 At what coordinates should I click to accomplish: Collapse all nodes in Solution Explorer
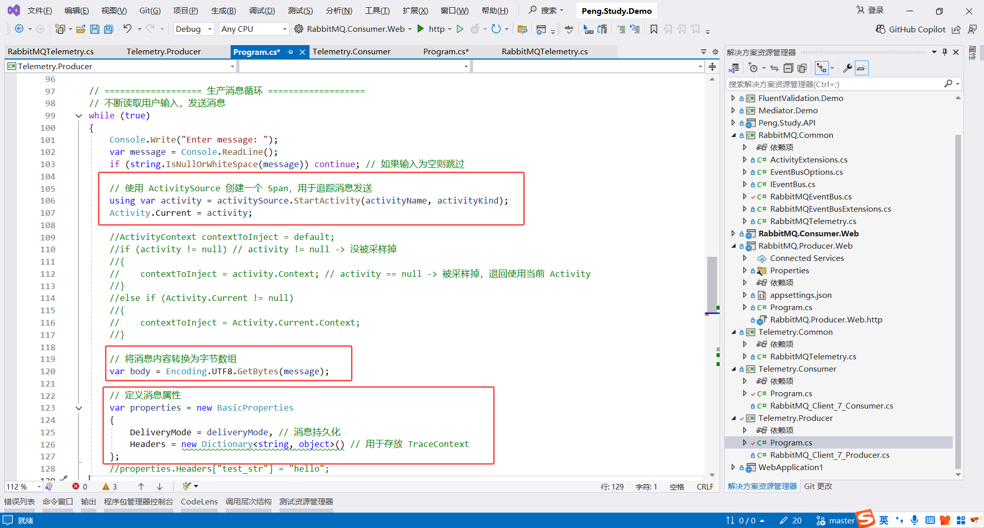pyautogui.click(x=788, y=68)
